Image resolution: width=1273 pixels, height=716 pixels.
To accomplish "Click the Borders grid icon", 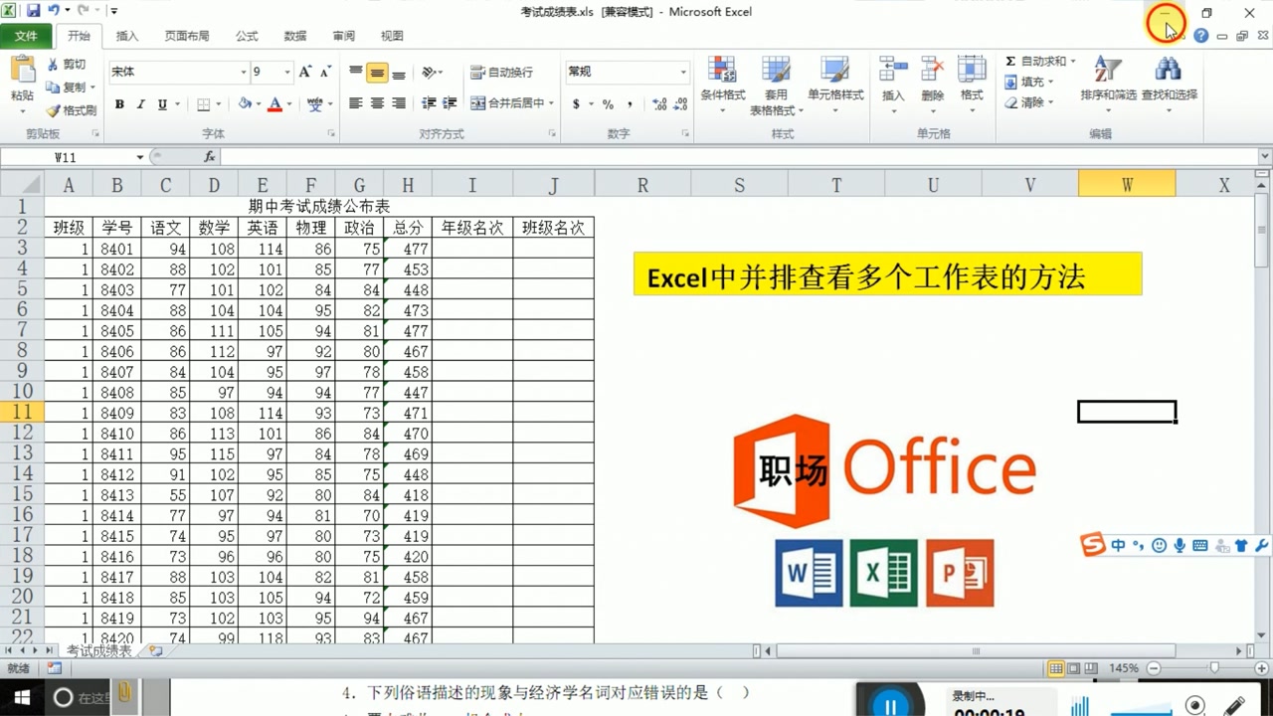I will pyautogui.click(x=203, y=103).
